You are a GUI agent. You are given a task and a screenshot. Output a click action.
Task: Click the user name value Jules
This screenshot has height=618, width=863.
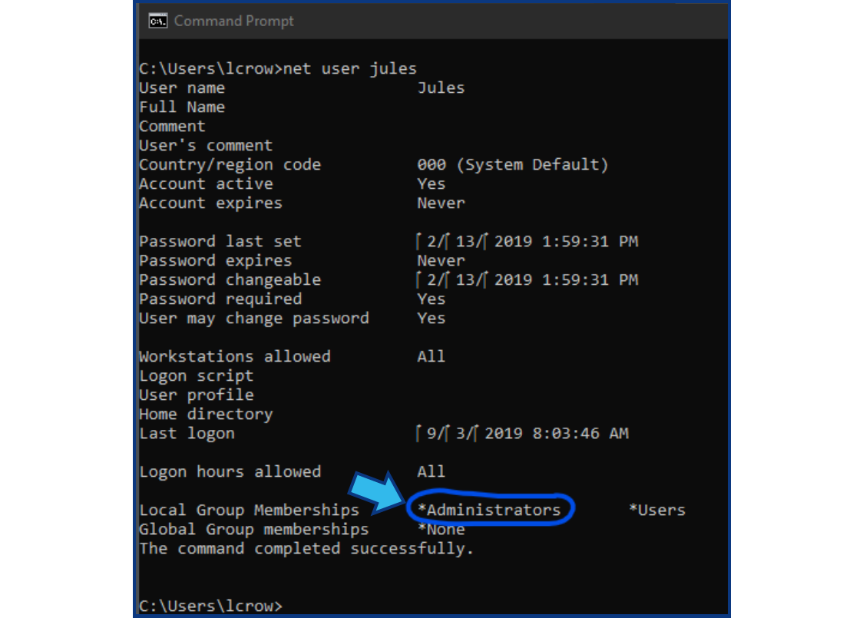click(441, 88)
